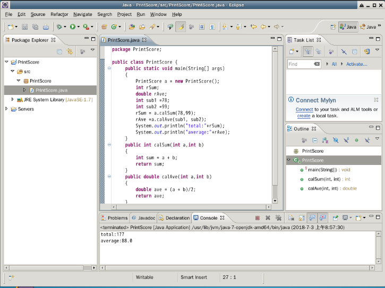Image resolution: width=385 pixels, height=288 pixels.
Task: Remove all terminated launches in Console
Action: click(277, 218)
